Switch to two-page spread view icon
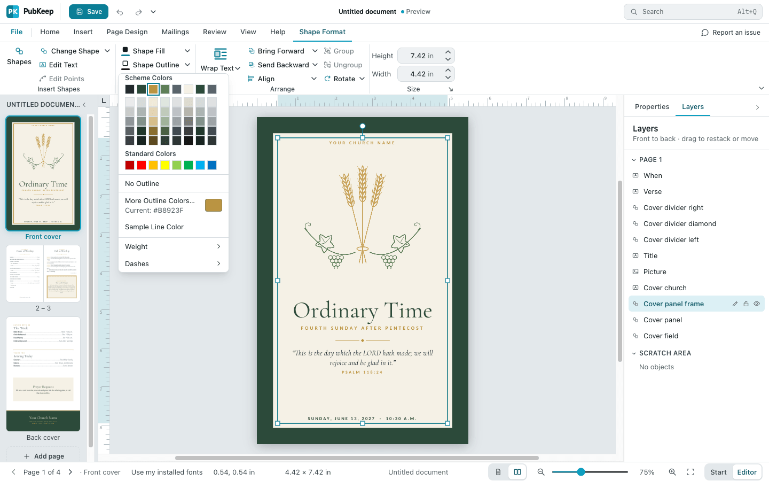This screenshot has height=481, width=769. (517, 472)
